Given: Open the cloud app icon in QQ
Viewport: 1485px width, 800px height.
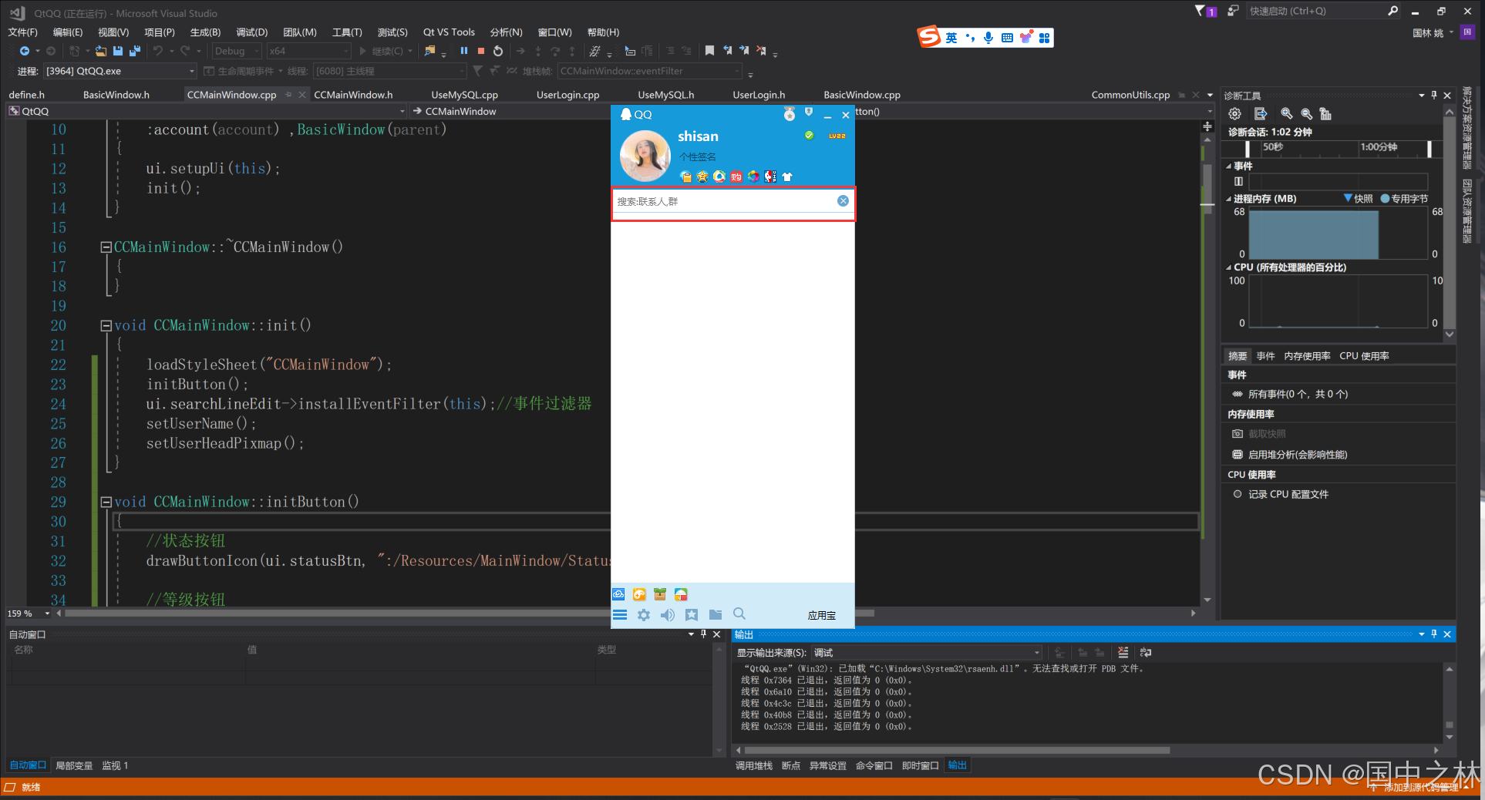Looking at the screenshot, I should coord(618,594).
